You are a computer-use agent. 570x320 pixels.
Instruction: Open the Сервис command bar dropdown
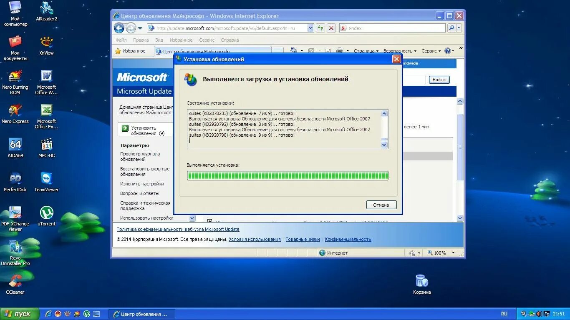[x=431, y=51]
